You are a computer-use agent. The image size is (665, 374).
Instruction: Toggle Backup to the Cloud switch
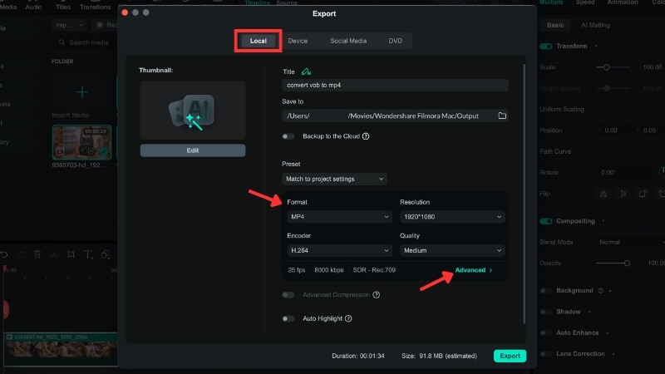288,136
